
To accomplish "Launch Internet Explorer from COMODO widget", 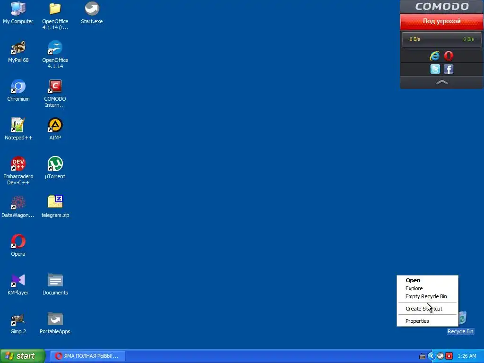I will point(435,56).
